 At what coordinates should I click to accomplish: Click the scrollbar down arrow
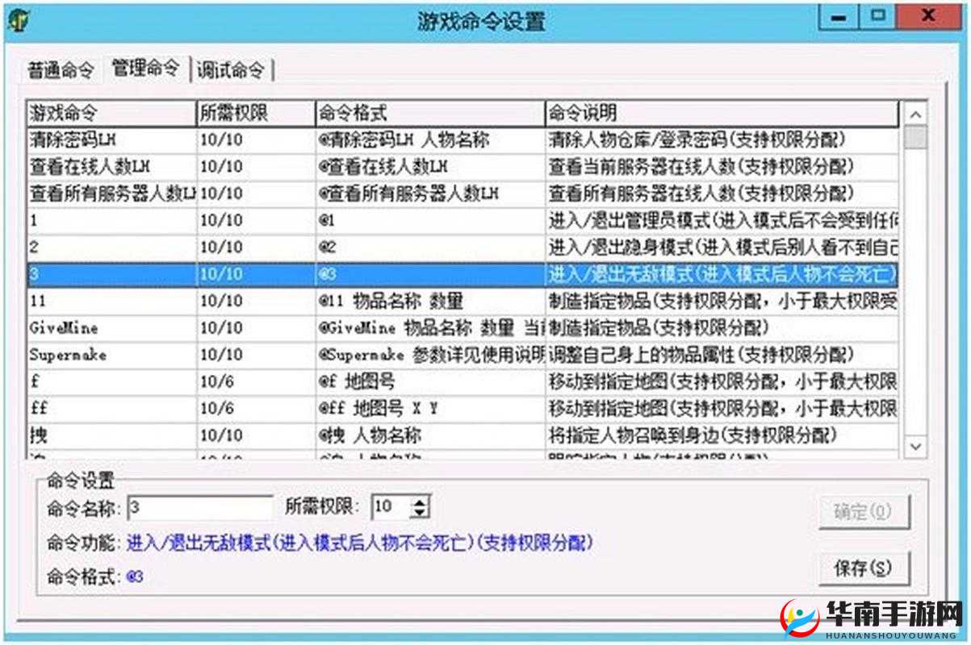[916, 446]
